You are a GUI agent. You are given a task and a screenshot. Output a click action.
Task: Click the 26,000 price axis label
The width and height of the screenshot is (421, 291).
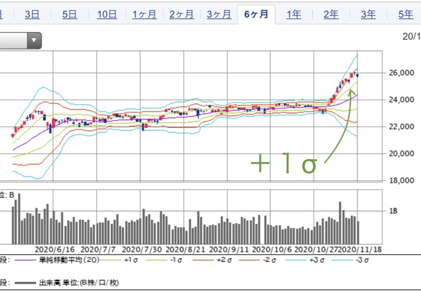[x=402, y=73]
